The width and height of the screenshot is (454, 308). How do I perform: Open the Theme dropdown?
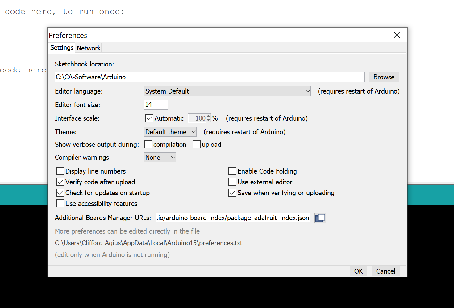pos(170,132)
